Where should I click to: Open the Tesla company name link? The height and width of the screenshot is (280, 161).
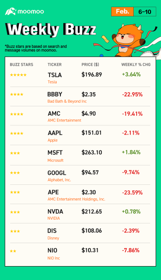52,82
